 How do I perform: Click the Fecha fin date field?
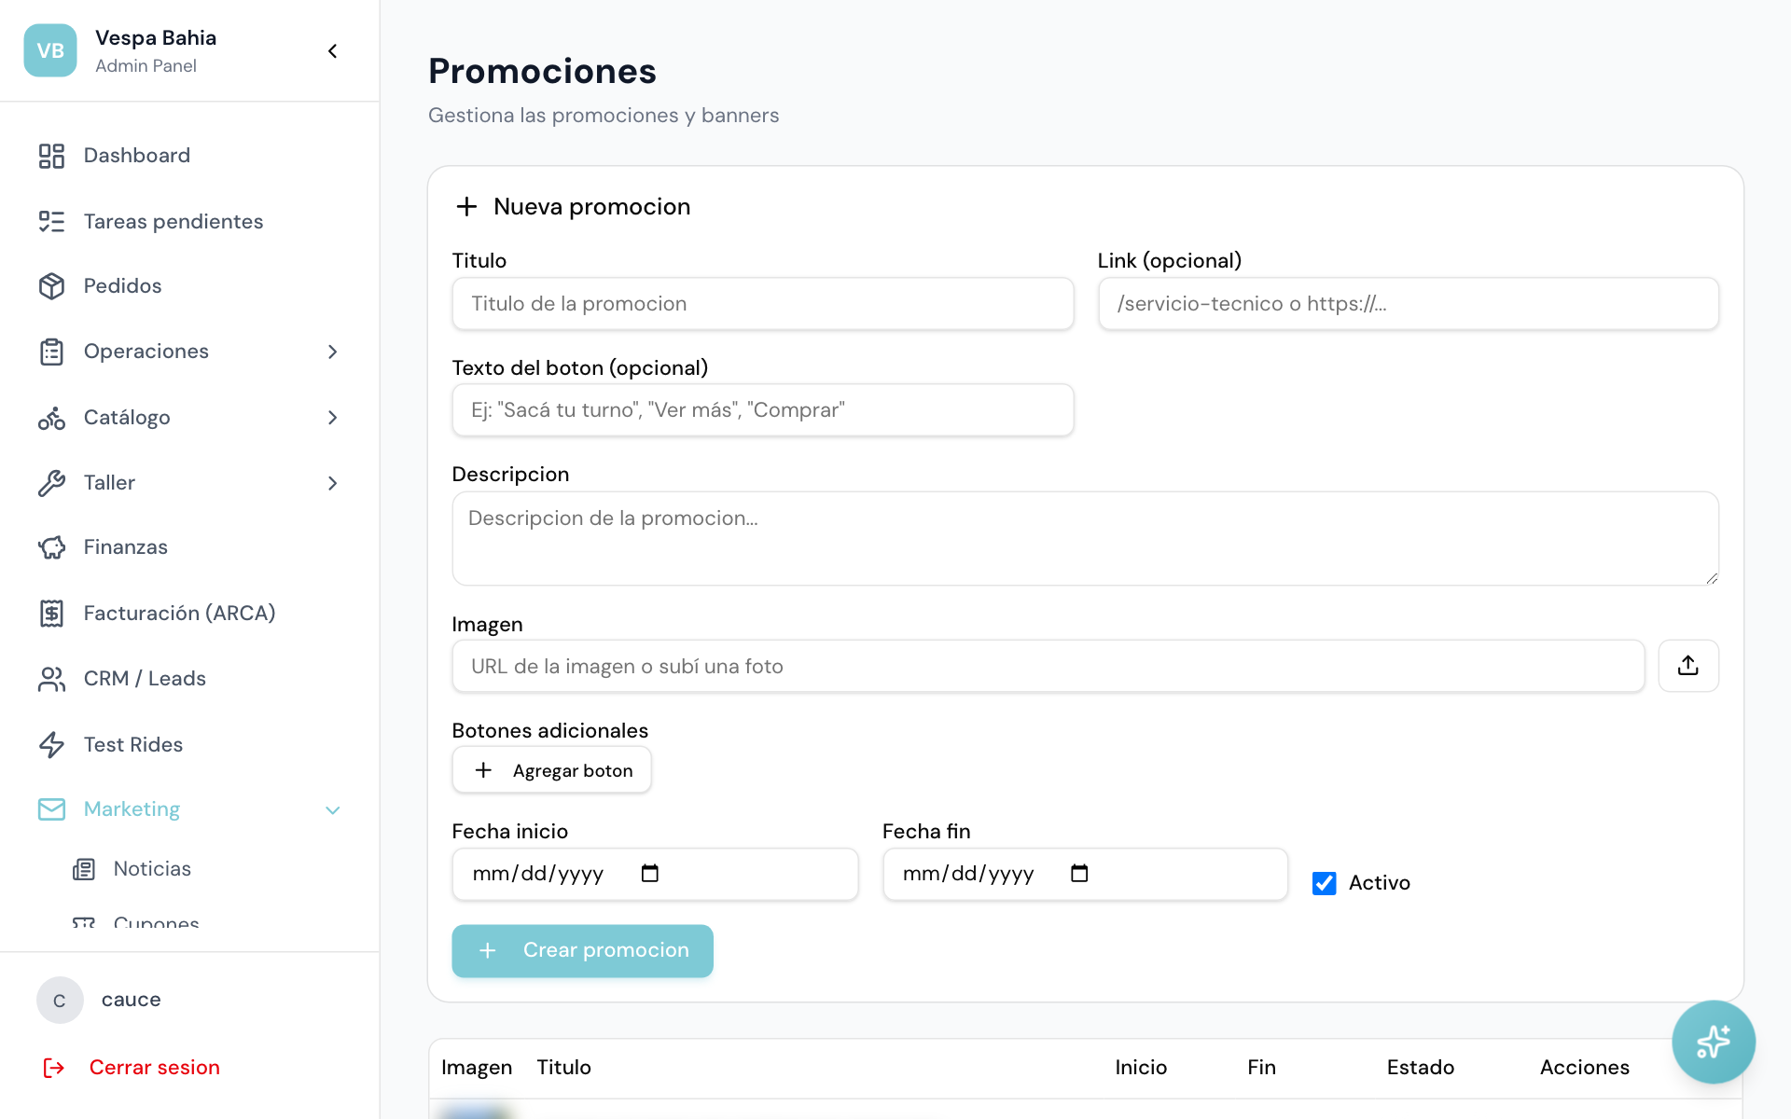click(1085, 874)
